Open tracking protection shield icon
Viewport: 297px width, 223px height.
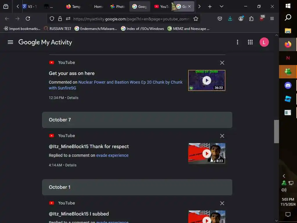(x=52, y=19)
